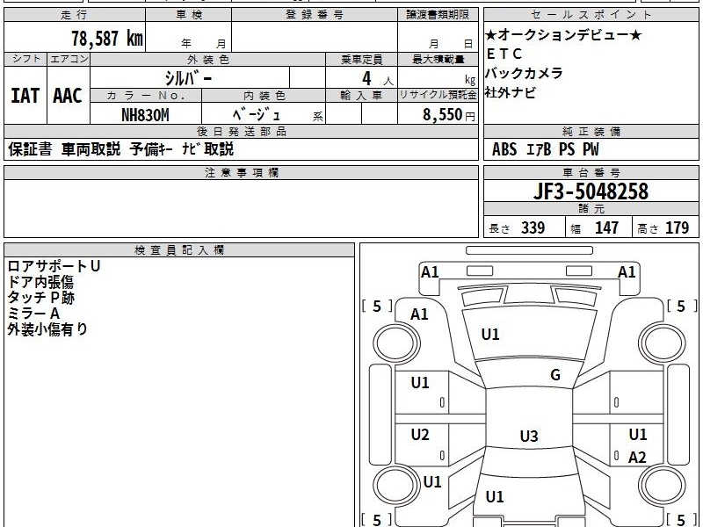Click the 最大積載量 header
This screenshot has width=703, height=527.
[x=438, y=60]
